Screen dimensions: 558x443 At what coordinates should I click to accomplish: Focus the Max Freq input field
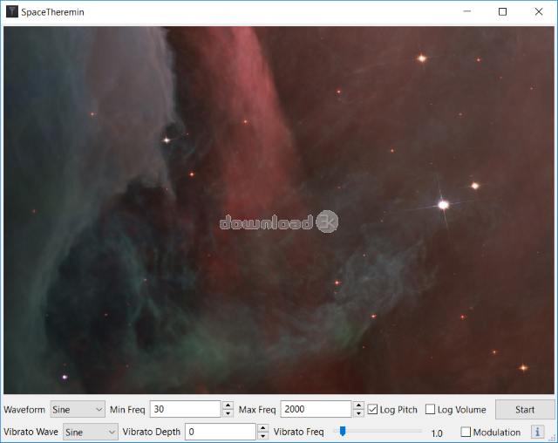tap(316, 409)
